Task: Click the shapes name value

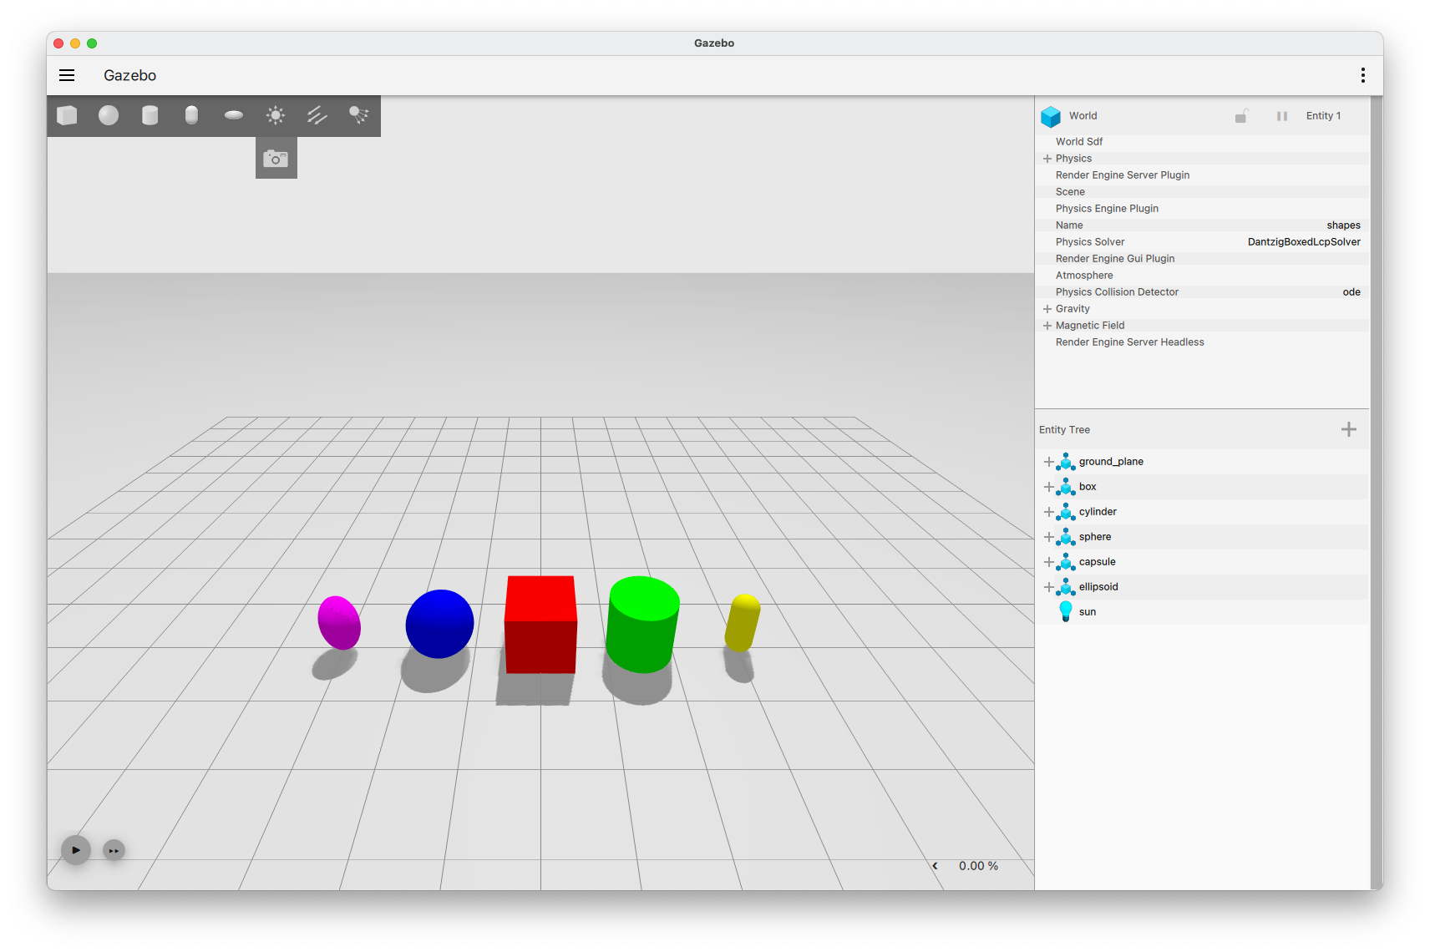Action: coord(1343,225)
